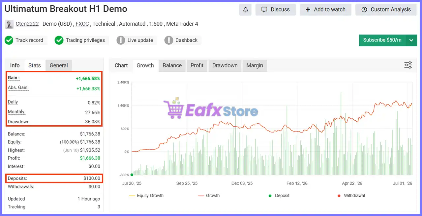Viewport: 422px width, 216px height.
Task: Toggle the Growth legend series
Action: 209,196
